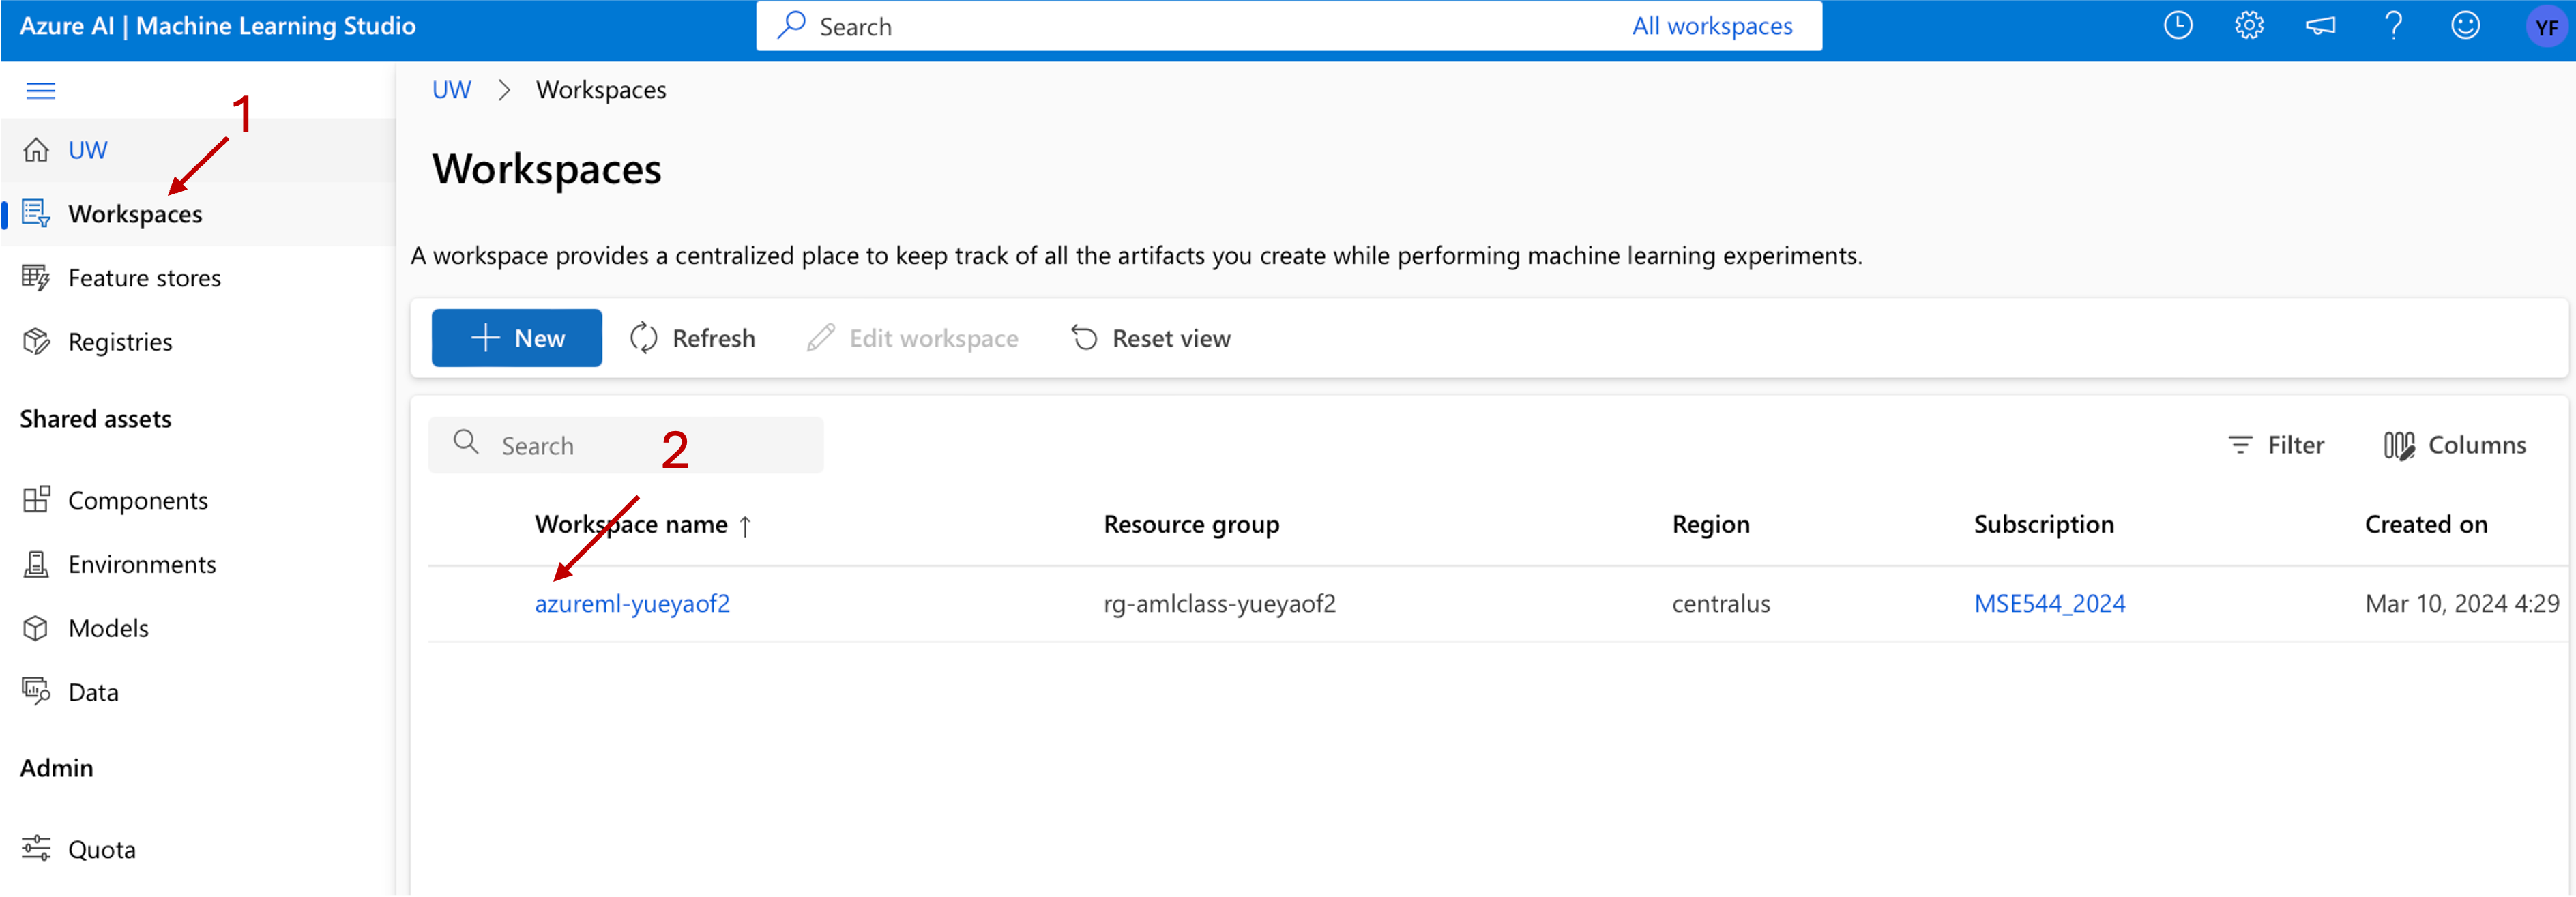Open Environments in the sidebar
This screenshot has width=2576, height=897.
pyautogui.click(x=142, y=564)
